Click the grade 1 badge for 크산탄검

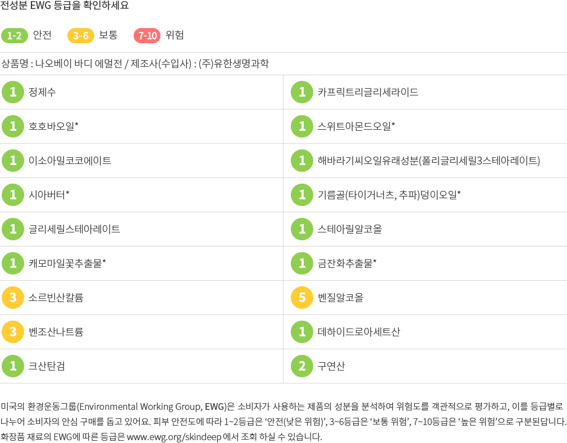pyautogui.click(x=13, y=366)
